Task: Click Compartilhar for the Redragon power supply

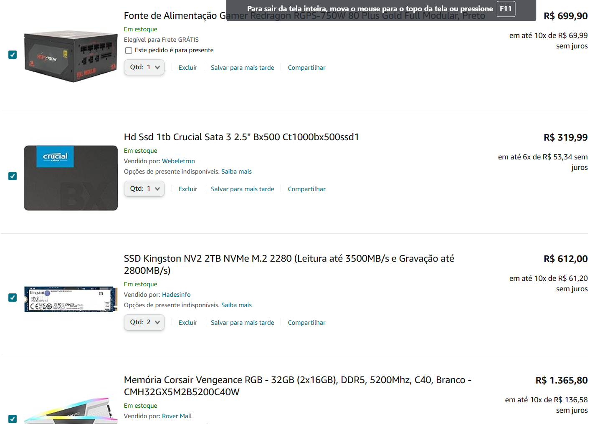Action: point(306,68)
